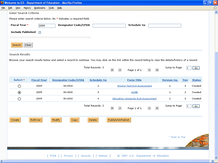The width and height of the screenshot is (218, 163).
Task: Click next page arrow in bottom pagination
Action: (x=149, y=108)
